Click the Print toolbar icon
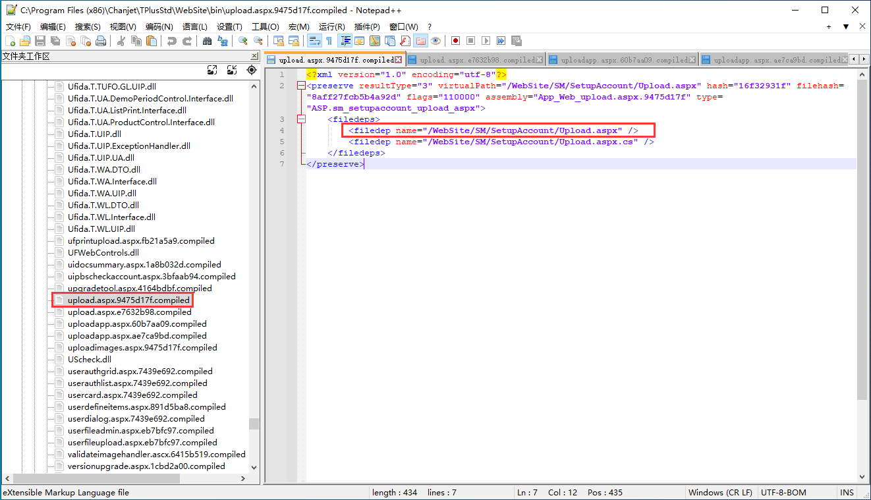 click(101, 41)
